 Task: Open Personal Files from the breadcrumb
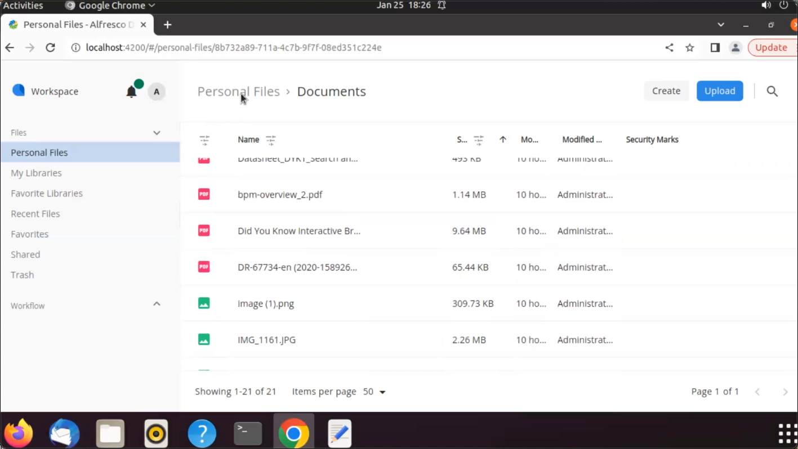[238, 91]
